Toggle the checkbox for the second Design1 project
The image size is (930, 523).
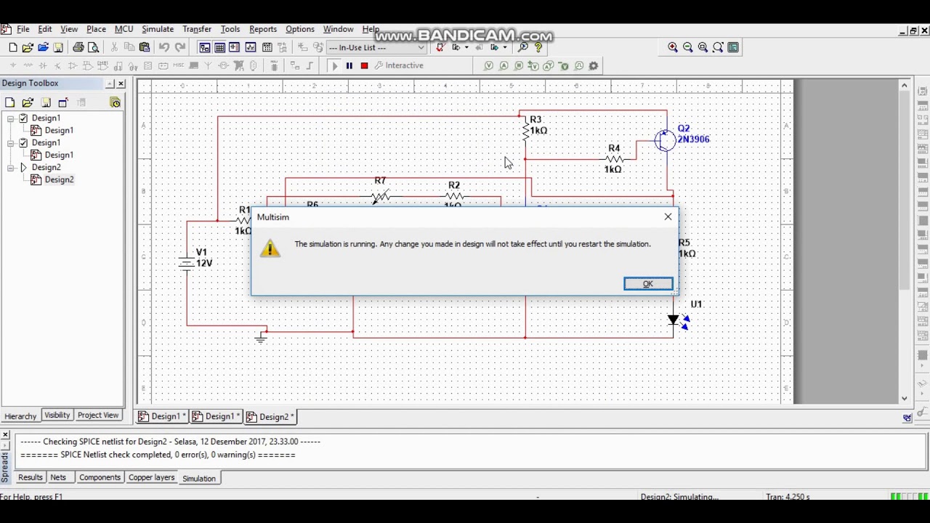24,142
